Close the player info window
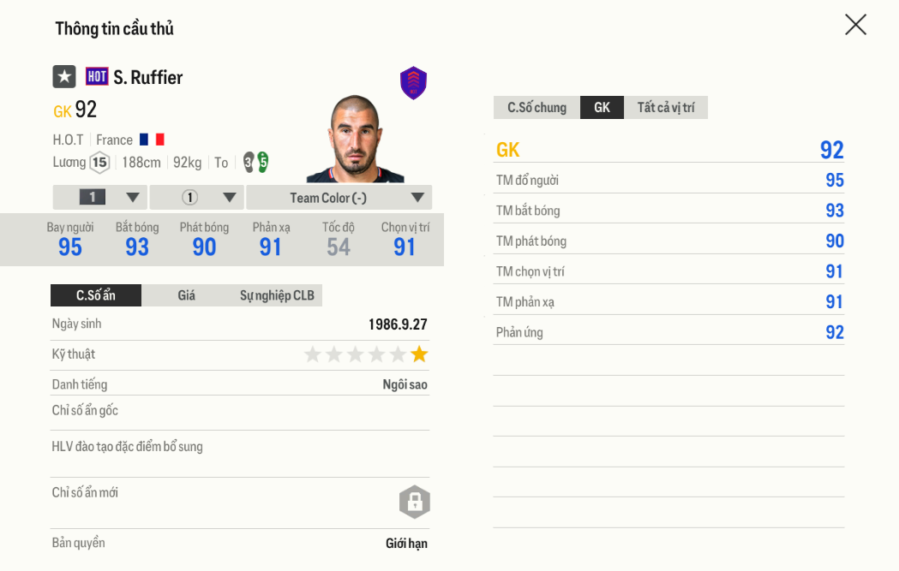 tap(855, 25)
